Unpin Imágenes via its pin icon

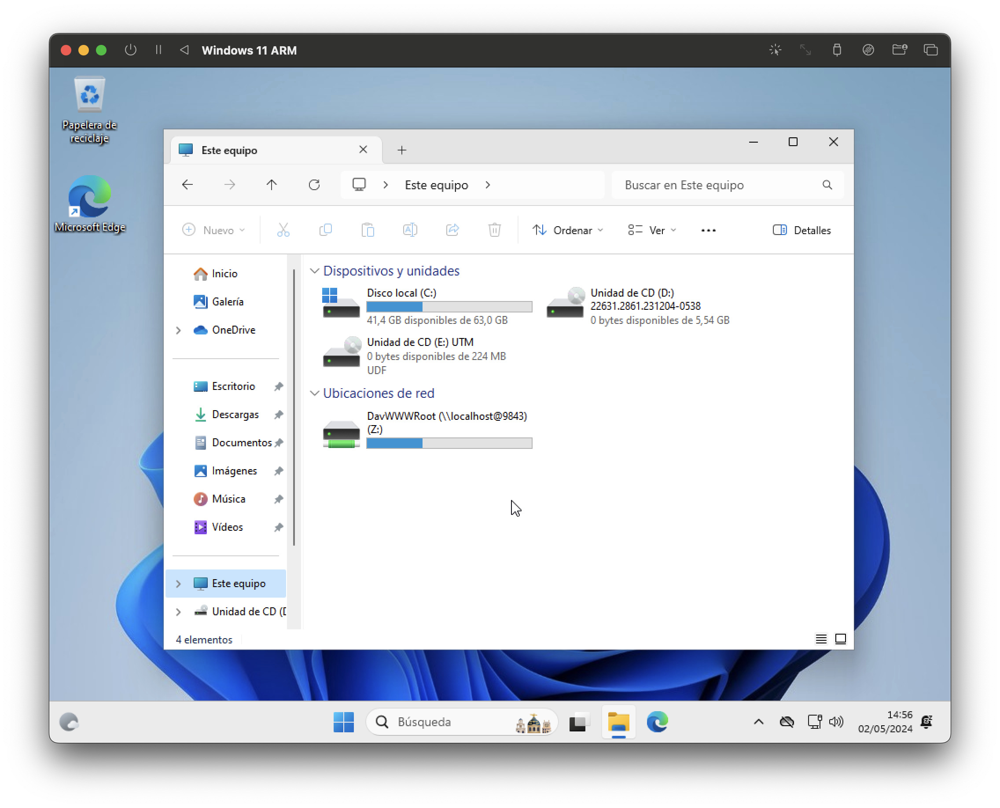click(279, 471)
